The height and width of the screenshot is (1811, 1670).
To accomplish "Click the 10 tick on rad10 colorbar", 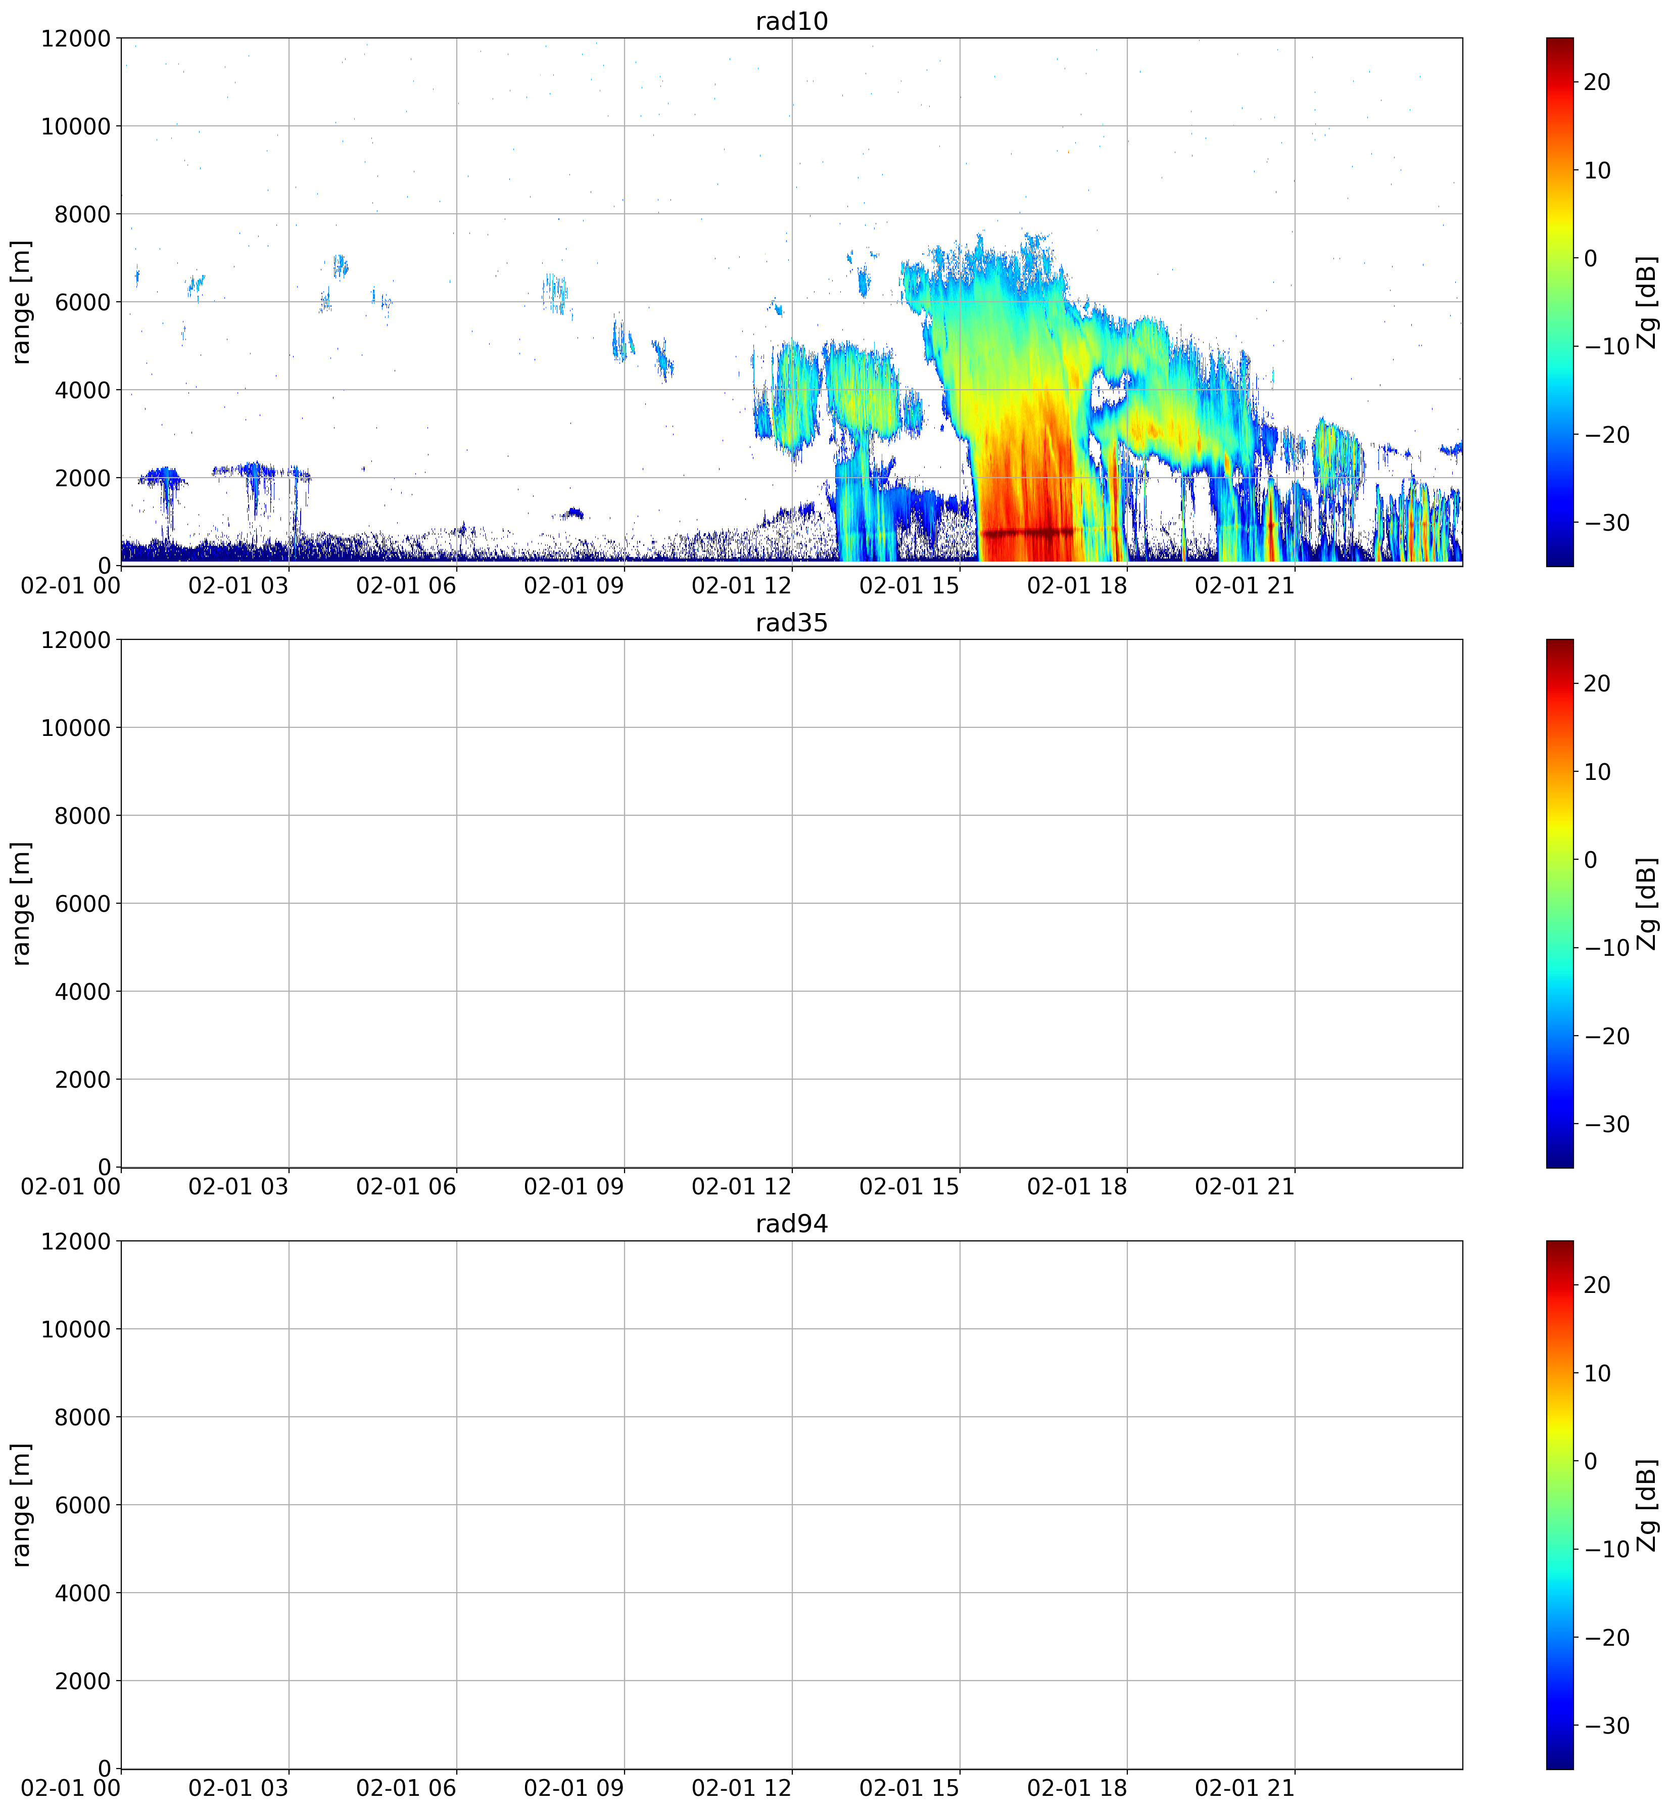I will coord(1597,170).
